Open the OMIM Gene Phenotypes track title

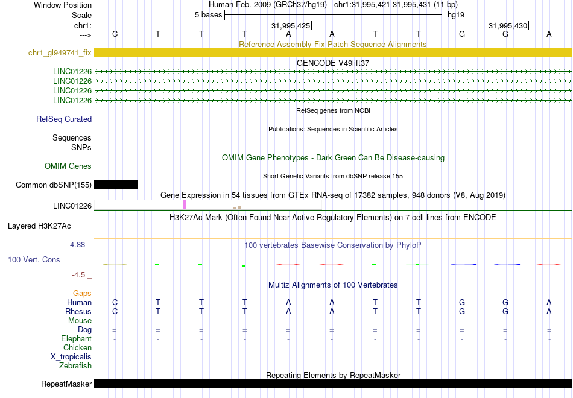pyautogui.click(x=334, y=158)
